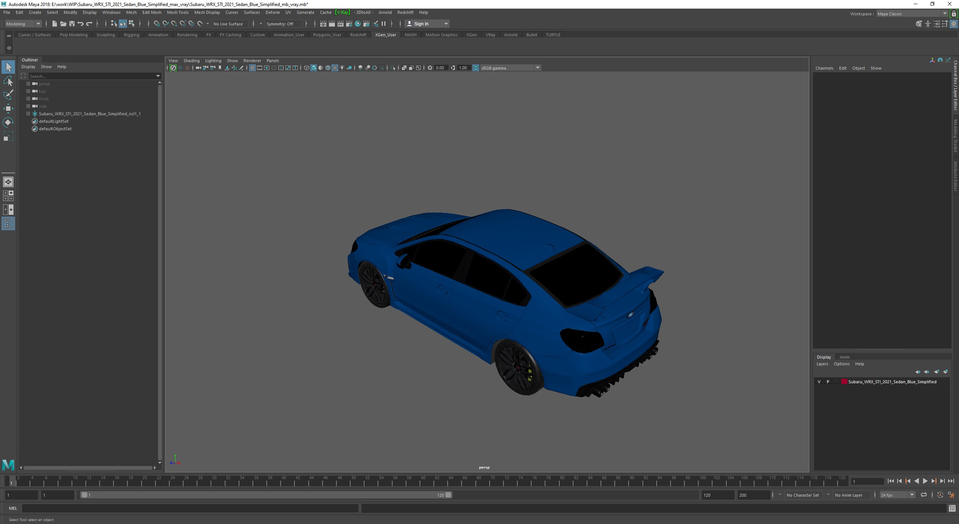Expand the persp camera node
Viewport: 959px width, 524px height.
coord(28,84)
